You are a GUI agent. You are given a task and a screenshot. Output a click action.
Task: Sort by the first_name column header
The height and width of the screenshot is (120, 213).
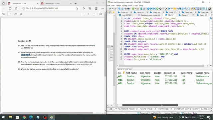tap(131, 73)
